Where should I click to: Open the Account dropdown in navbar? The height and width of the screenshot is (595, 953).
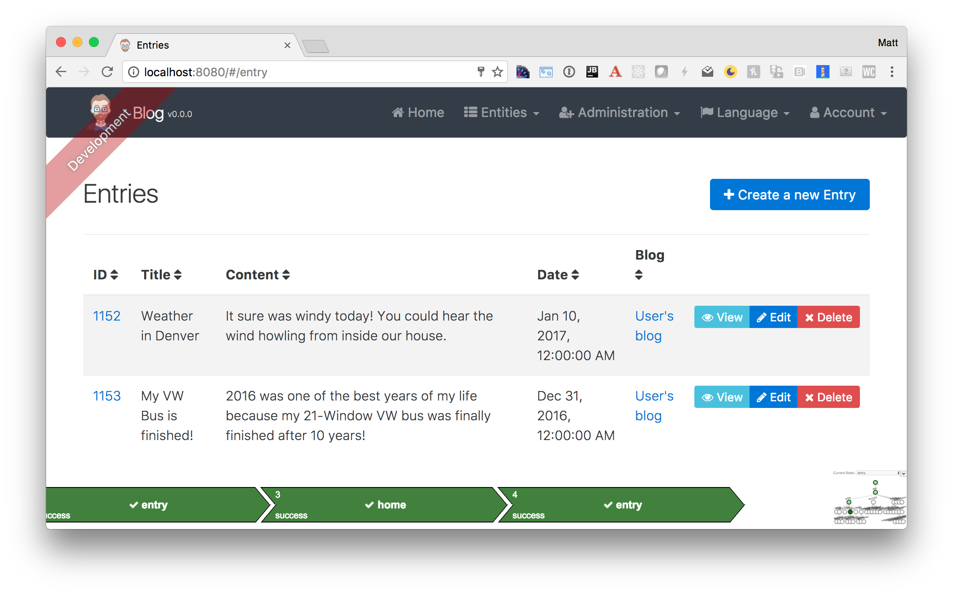(x=848, y=112)
